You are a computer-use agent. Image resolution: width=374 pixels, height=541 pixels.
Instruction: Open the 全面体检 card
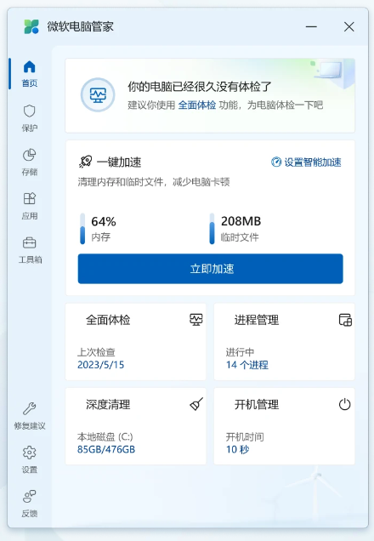tap(136, 342)
